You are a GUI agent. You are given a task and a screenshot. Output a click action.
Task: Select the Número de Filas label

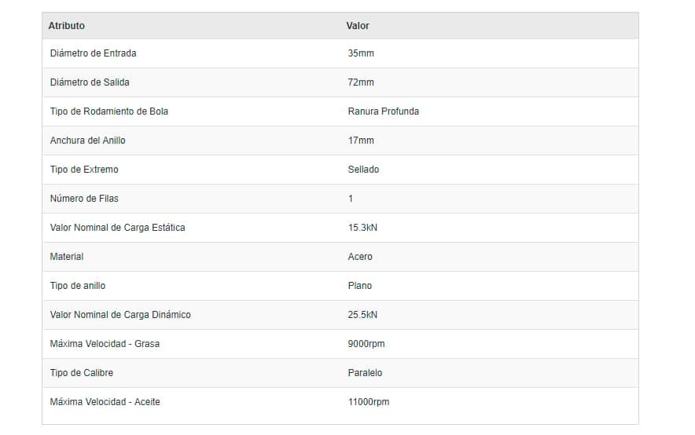(84, 198)
